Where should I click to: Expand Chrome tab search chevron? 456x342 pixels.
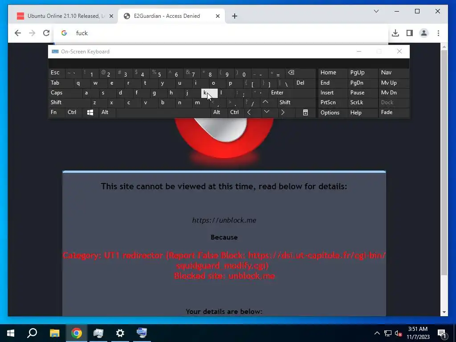[376, 11]
